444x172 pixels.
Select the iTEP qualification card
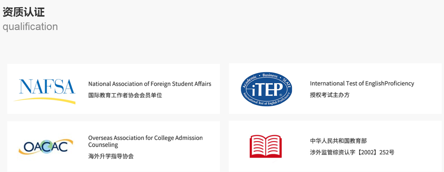[x=335, y=89]
